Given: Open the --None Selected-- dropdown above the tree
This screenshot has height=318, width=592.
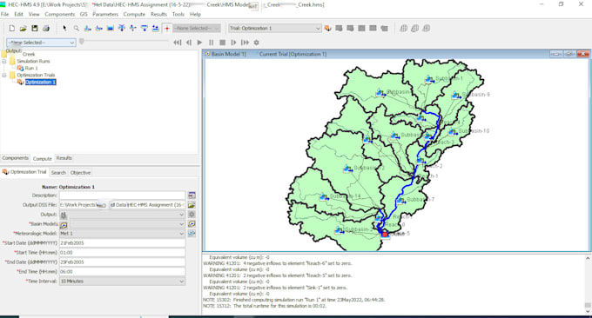Looking at the screenshot, I should (x=41, y=43).
